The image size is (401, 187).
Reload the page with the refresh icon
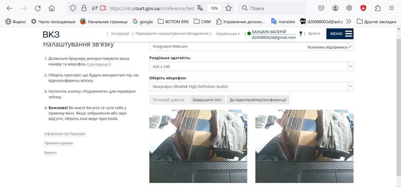(38, 8)
